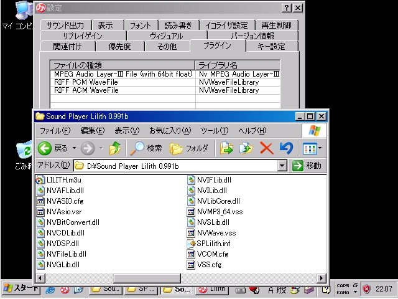Select the NVFileLib.dll file icon
This screenshot has height=299, width=398.
coord(40,254)
